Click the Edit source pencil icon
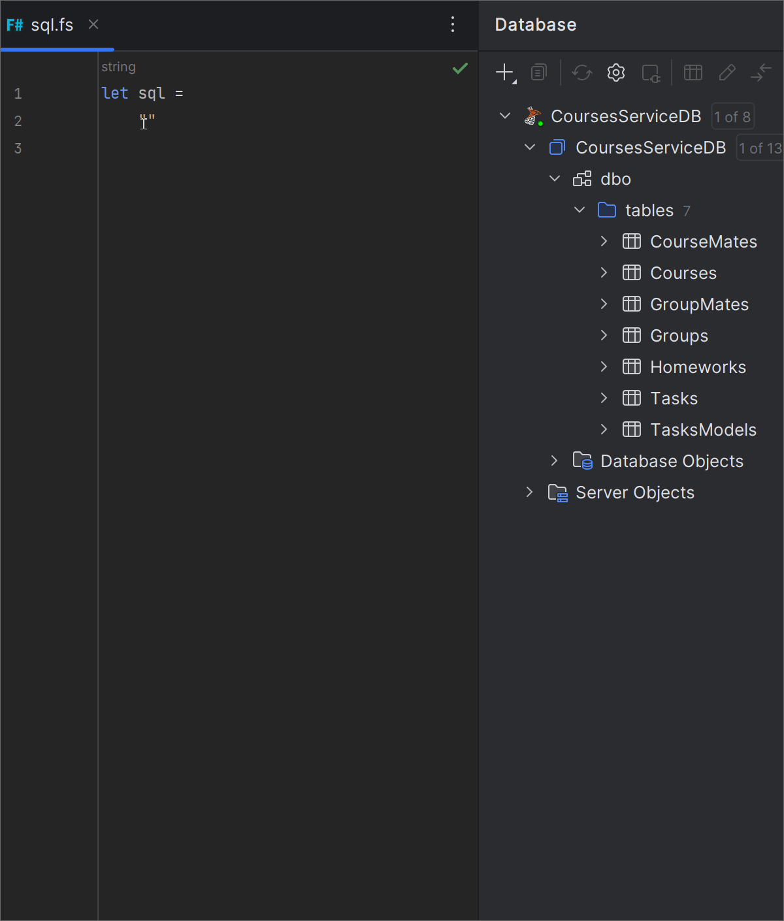Viewport: 784px width, 921px height. [x=727, y=73]
